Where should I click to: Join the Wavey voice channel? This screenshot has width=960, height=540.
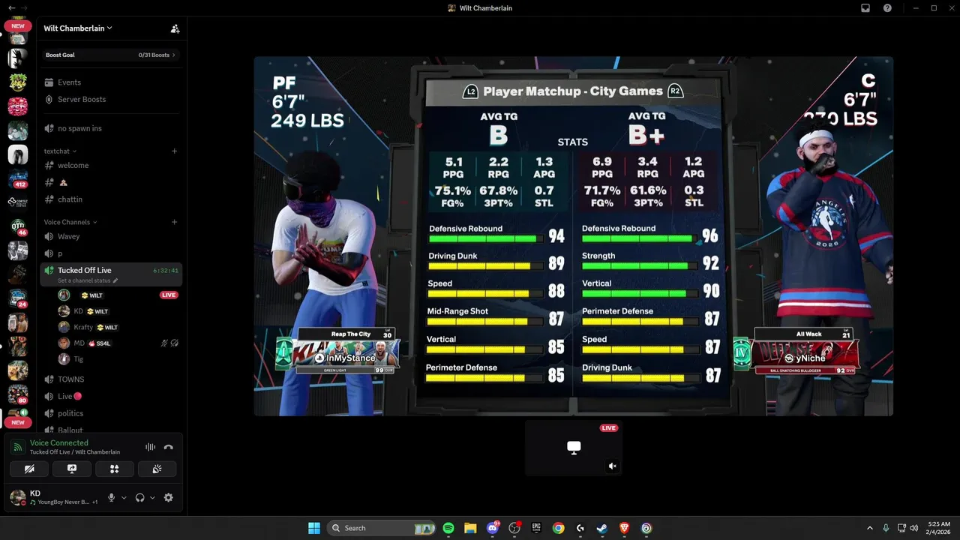(111, 236)
